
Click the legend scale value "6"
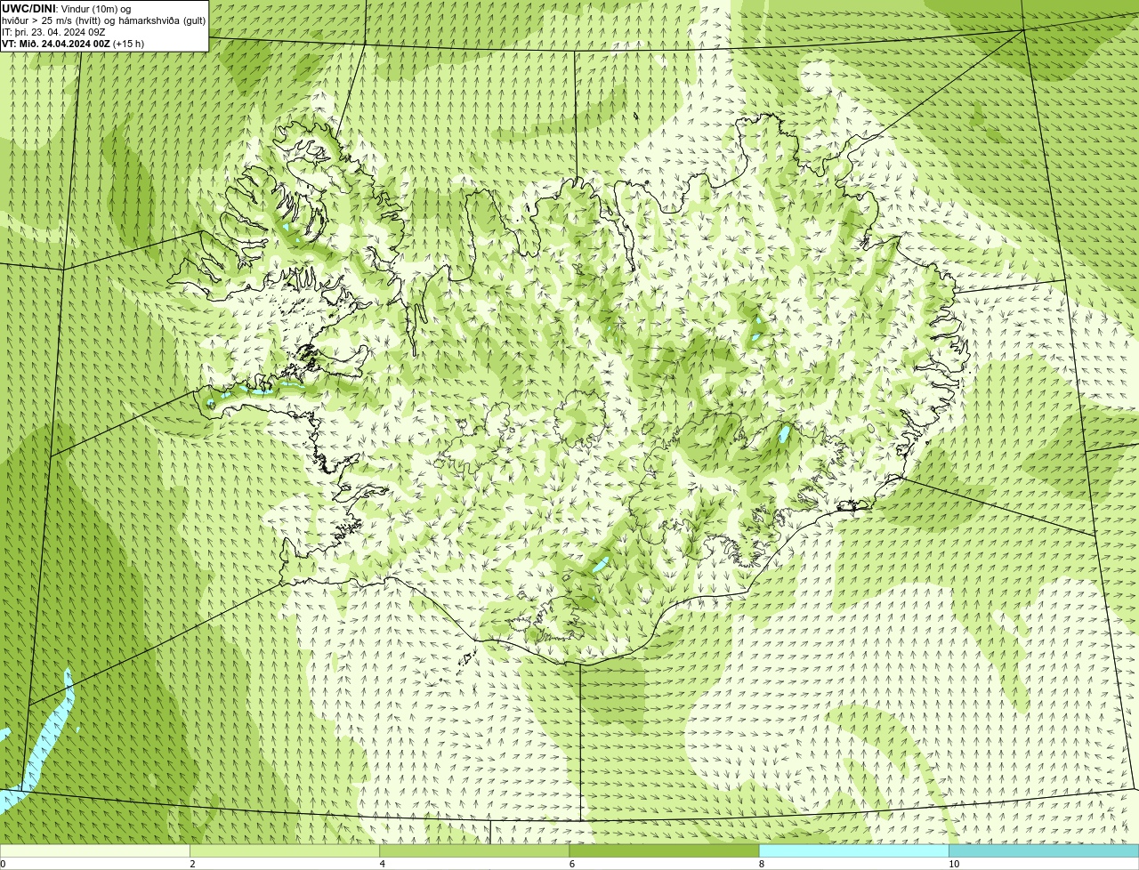point(571,864)
